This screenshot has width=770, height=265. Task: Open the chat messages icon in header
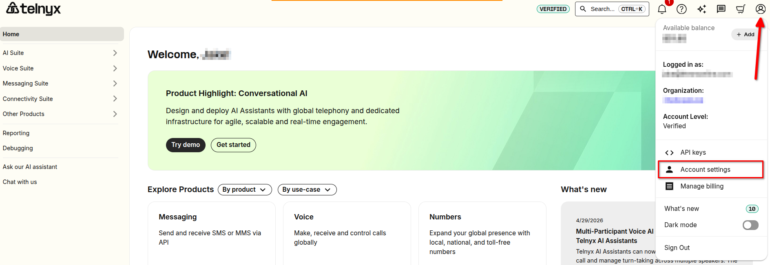coord(721,9)
